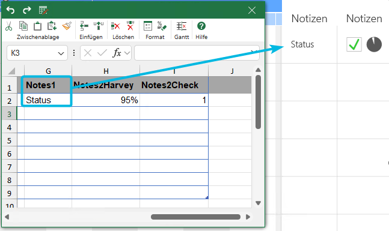The image size is (389, 231).
Task: Select row 3 header
Action: coord(10,114)
